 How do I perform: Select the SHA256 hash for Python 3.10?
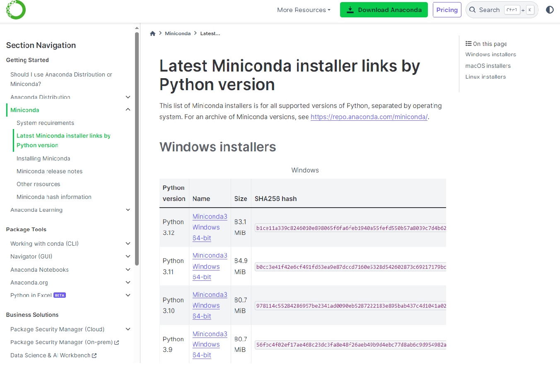click(x=350, y=306)
